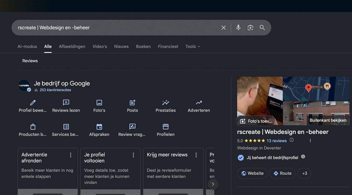Open the three-dot menu beside the rating
This screenshot has height=195, width=352.
310,141
